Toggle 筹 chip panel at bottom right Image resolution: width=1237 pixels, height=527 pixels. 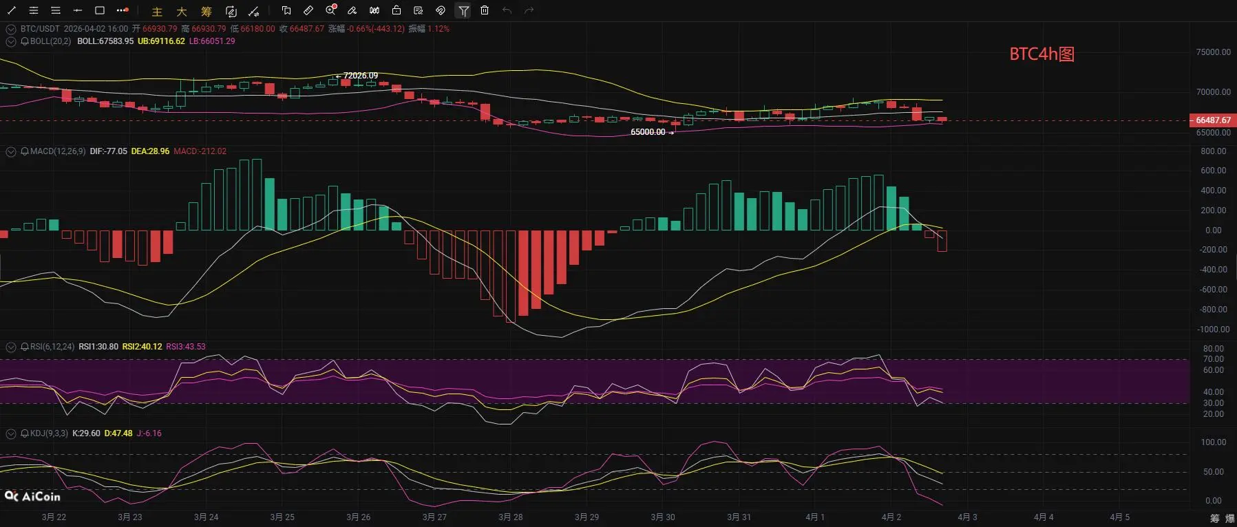click(1215, 518)
